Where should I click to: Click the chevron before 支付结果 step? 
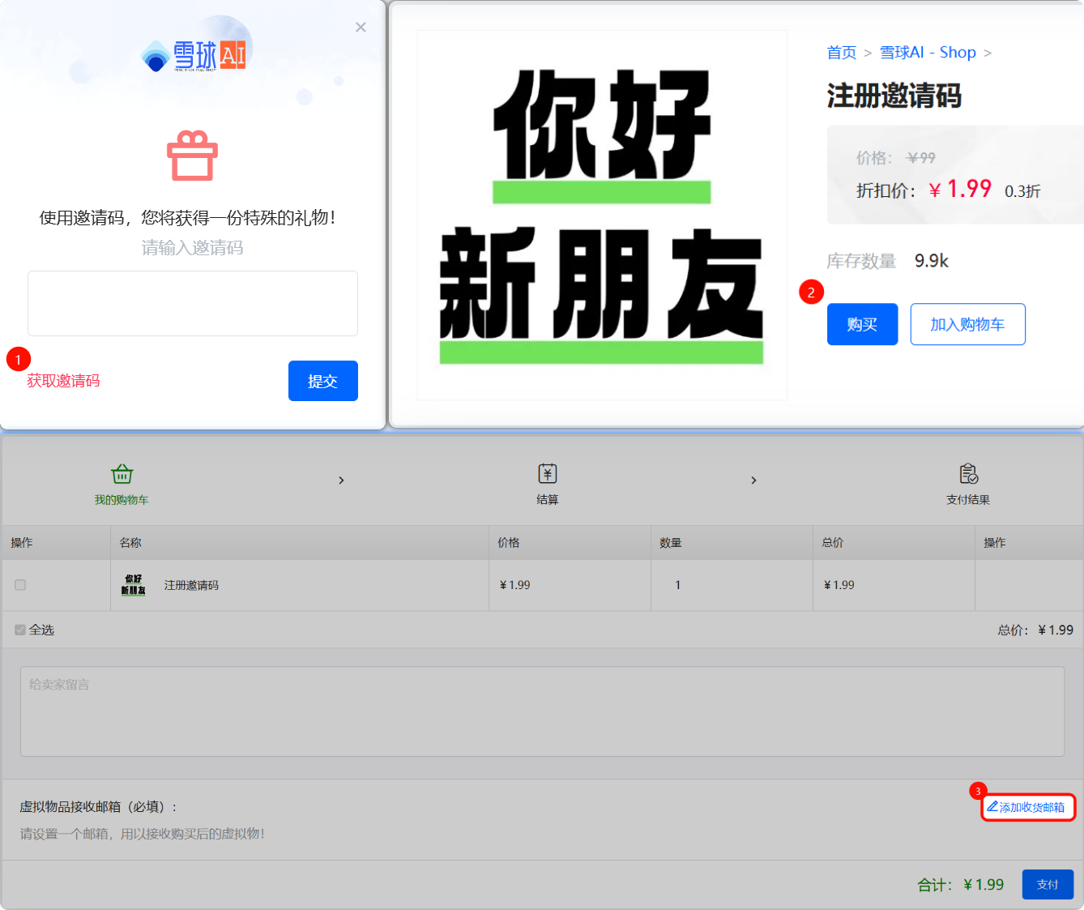pyautogui.click(x=753, y=480)
